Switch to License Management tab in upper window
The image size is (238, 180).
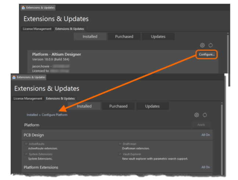[37, 29]
